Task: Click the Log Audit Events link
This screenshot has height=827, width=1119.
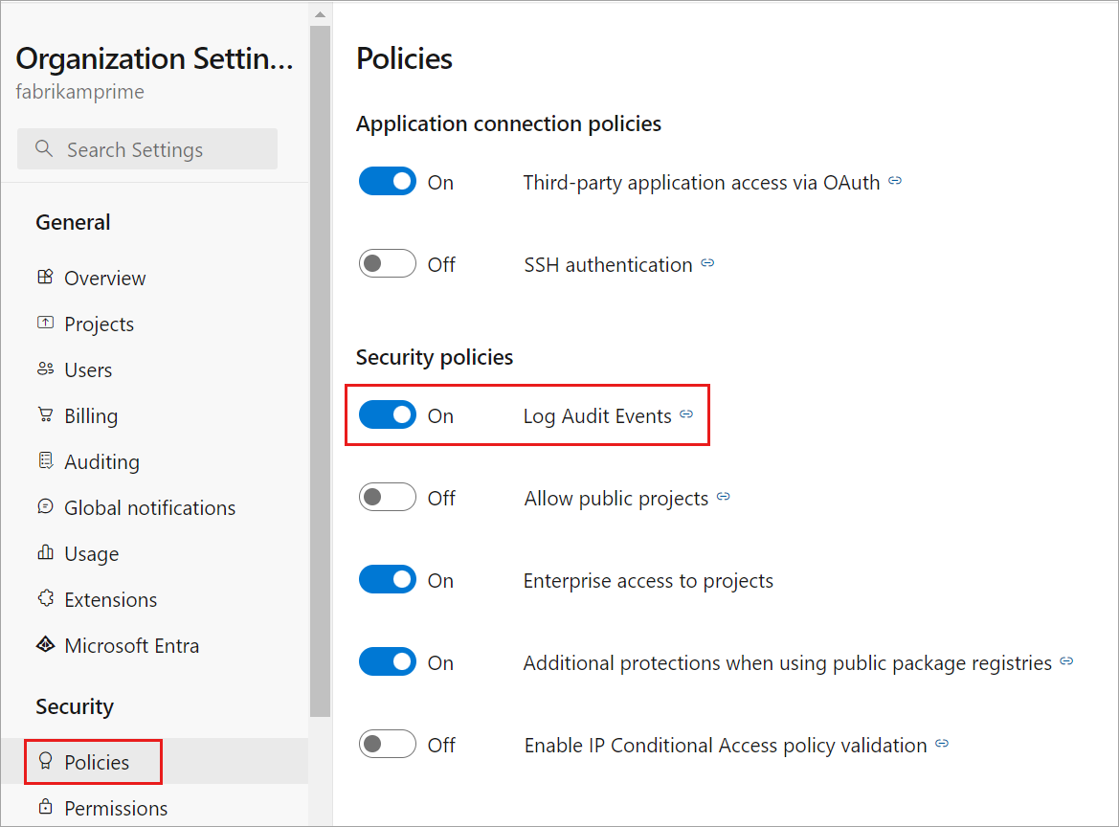Action: [x=596, y=415]
